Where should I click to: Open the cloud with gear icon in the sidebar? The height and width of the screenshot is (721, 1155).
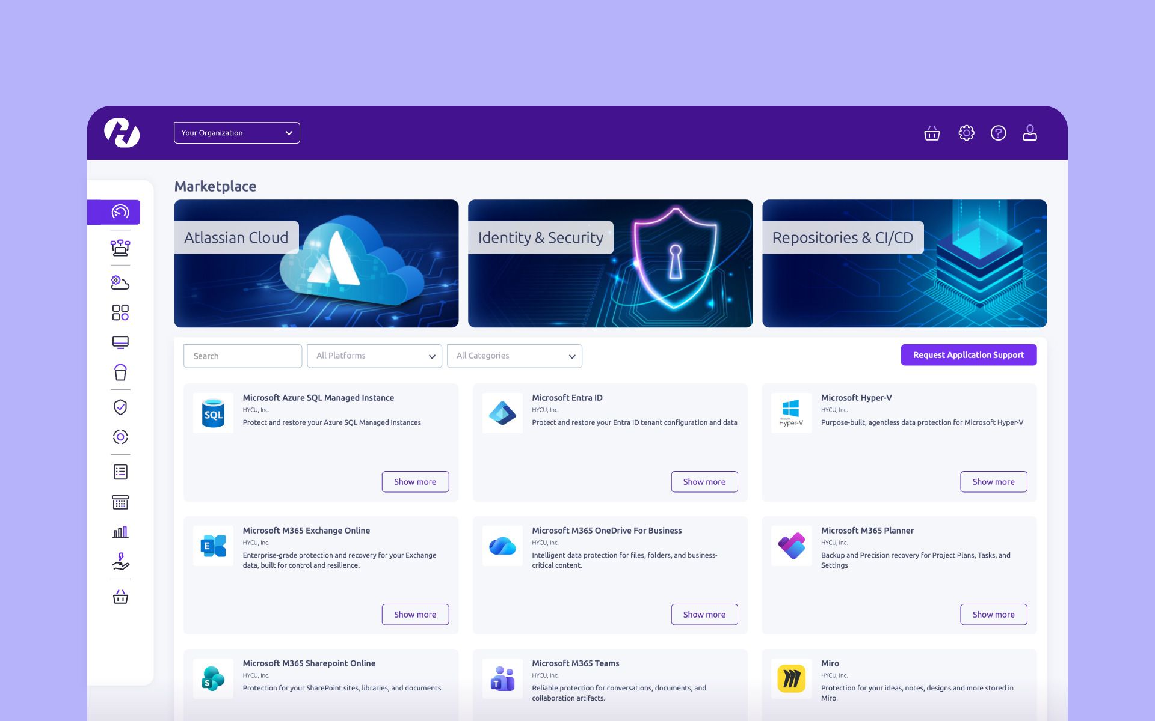click(120, 282)
